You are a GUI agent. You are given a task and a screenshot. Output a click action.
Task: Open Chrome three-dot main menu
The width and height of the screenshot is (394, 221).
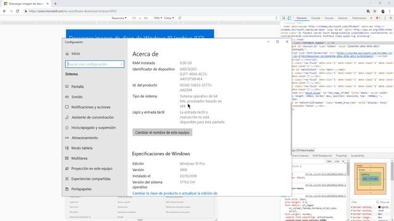(390, 11)
